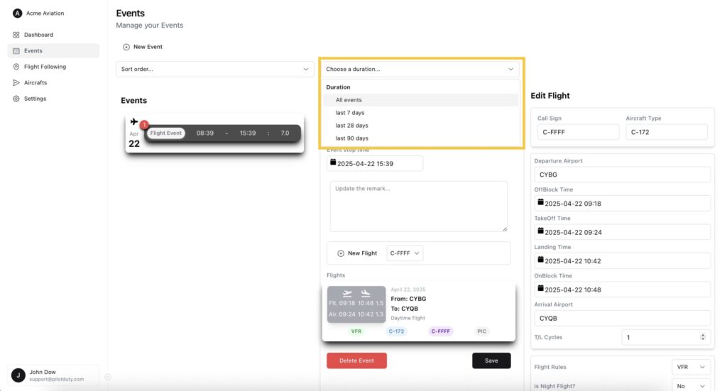The height and width of the screenshot is (391, 727).
Task: Open the 'is Night Flight?' dropdown
Action: point(692,386)
